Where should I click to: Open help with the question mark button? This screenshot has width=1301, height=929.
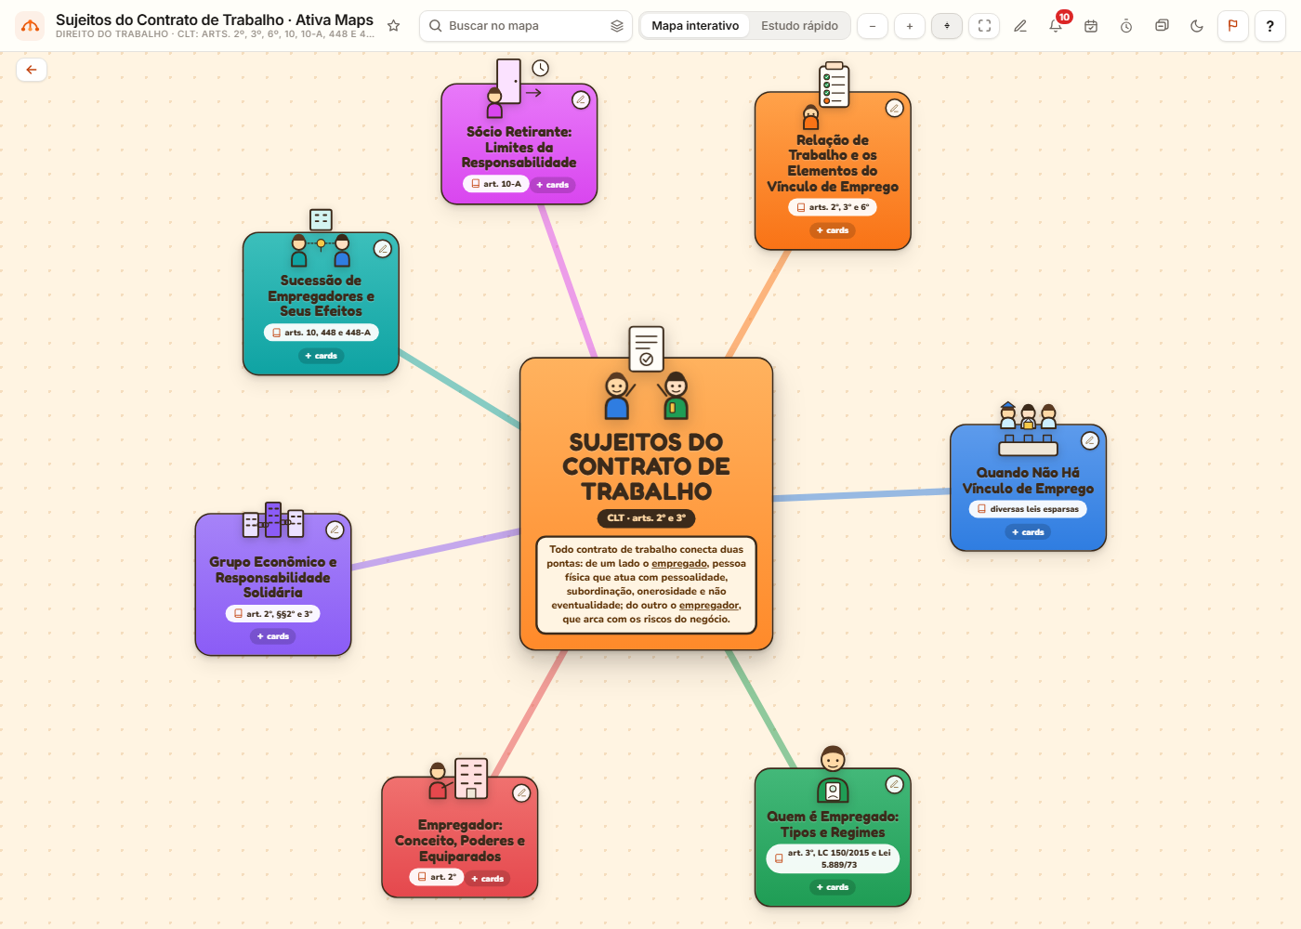[x=1270, y=26]
